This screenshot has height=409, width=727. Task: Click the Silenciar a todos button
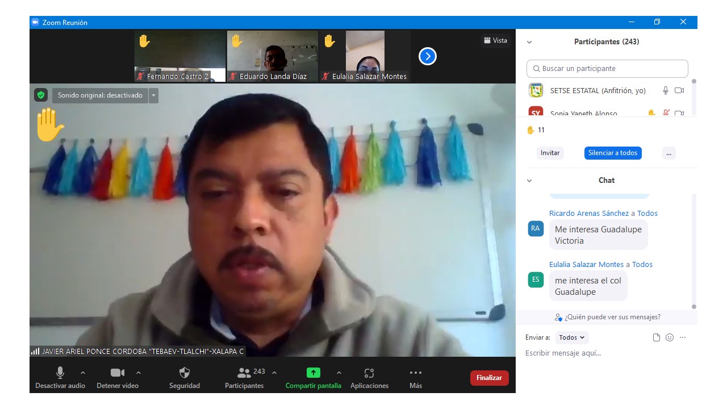[x=613, y=153]
